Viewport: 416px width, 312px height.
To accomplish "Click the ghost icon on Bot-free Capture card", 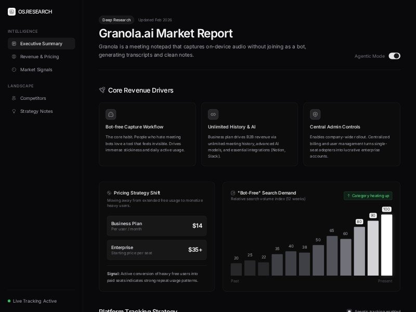I will (110, 114).
